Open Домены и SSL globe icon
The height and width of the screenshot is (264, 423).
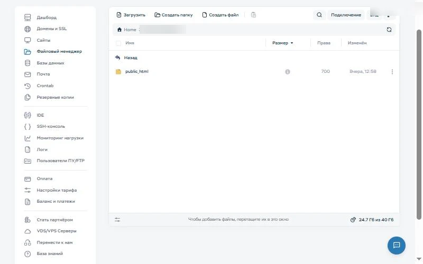tap(27, 29)
